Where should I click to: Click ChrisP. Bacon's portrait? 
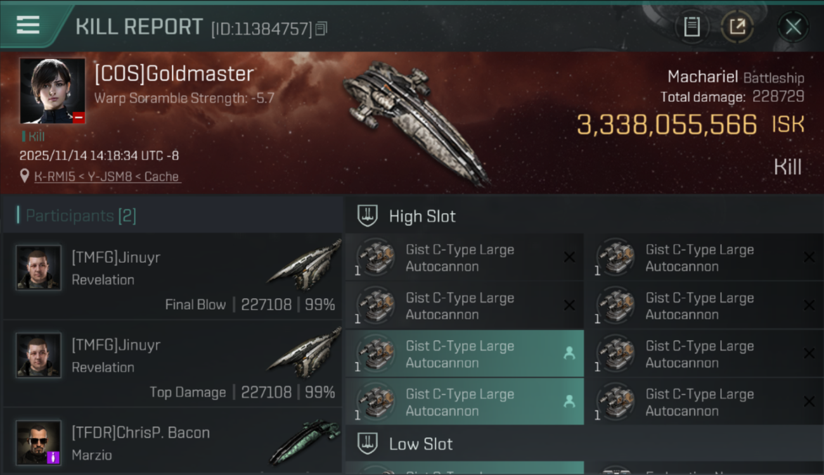(39, 442)
